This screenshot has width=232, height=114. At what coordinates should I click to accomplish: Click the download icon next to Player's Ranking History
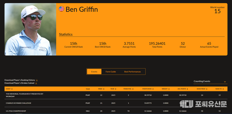37,80
